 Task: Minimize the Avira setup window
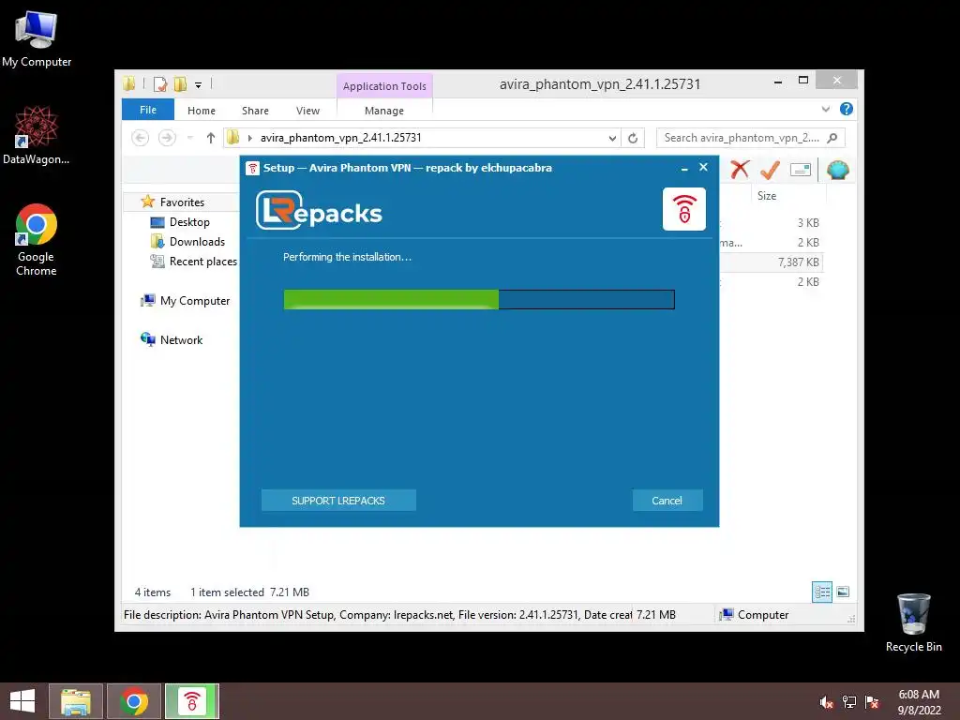tap(683, 168)
